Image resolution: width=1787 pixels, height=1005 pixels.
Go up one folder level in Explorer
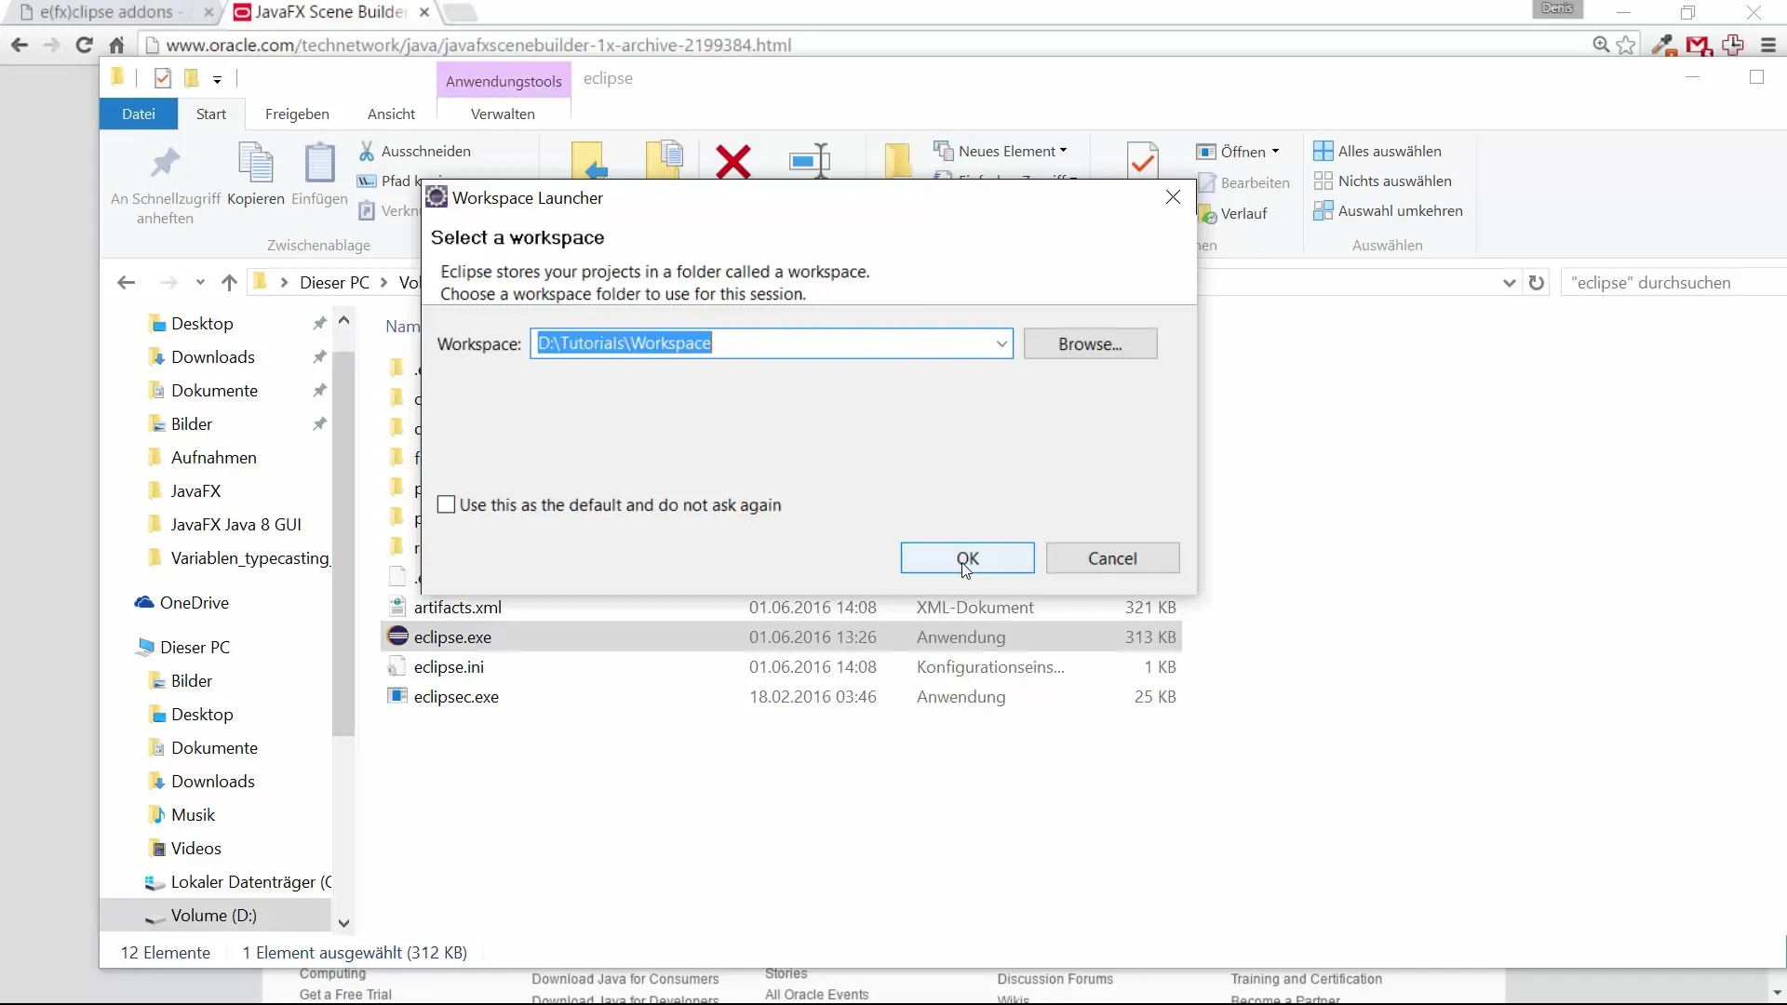point(229,282)
